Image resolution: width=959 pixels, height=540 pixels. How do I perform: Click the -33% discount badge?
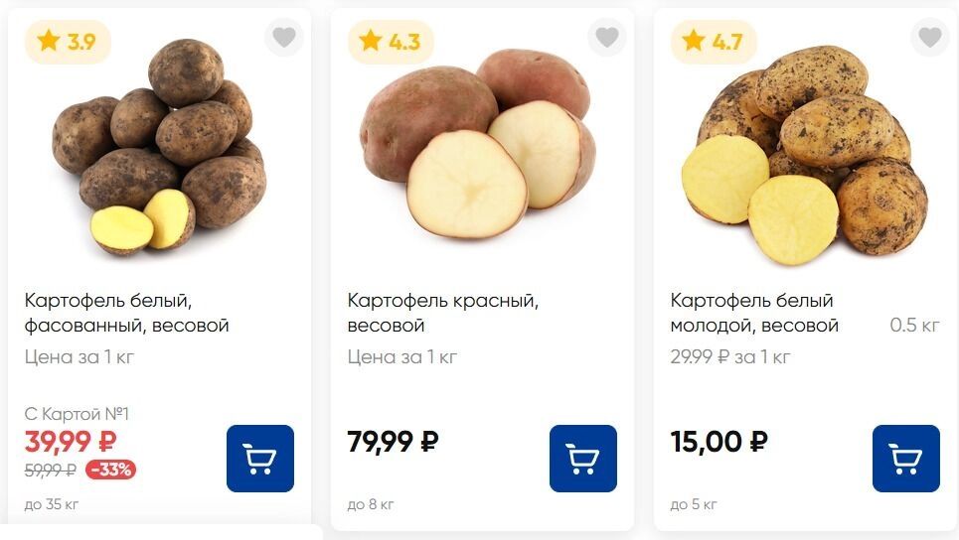coord(110,470)
